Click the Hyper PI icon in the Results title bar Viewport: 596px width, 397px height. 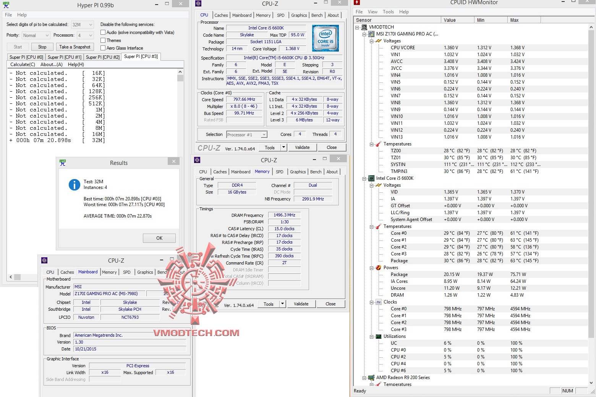click(x=63, y=163)
